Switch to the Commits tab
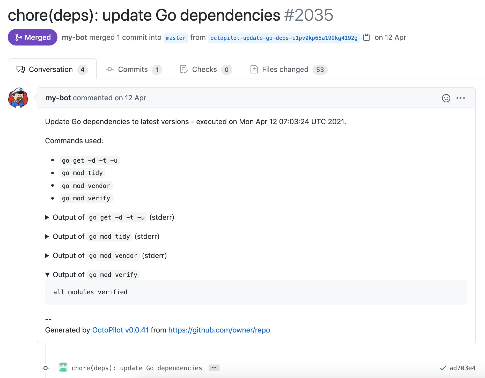Viewport: 485px width, 378px height. coord(133,70)
